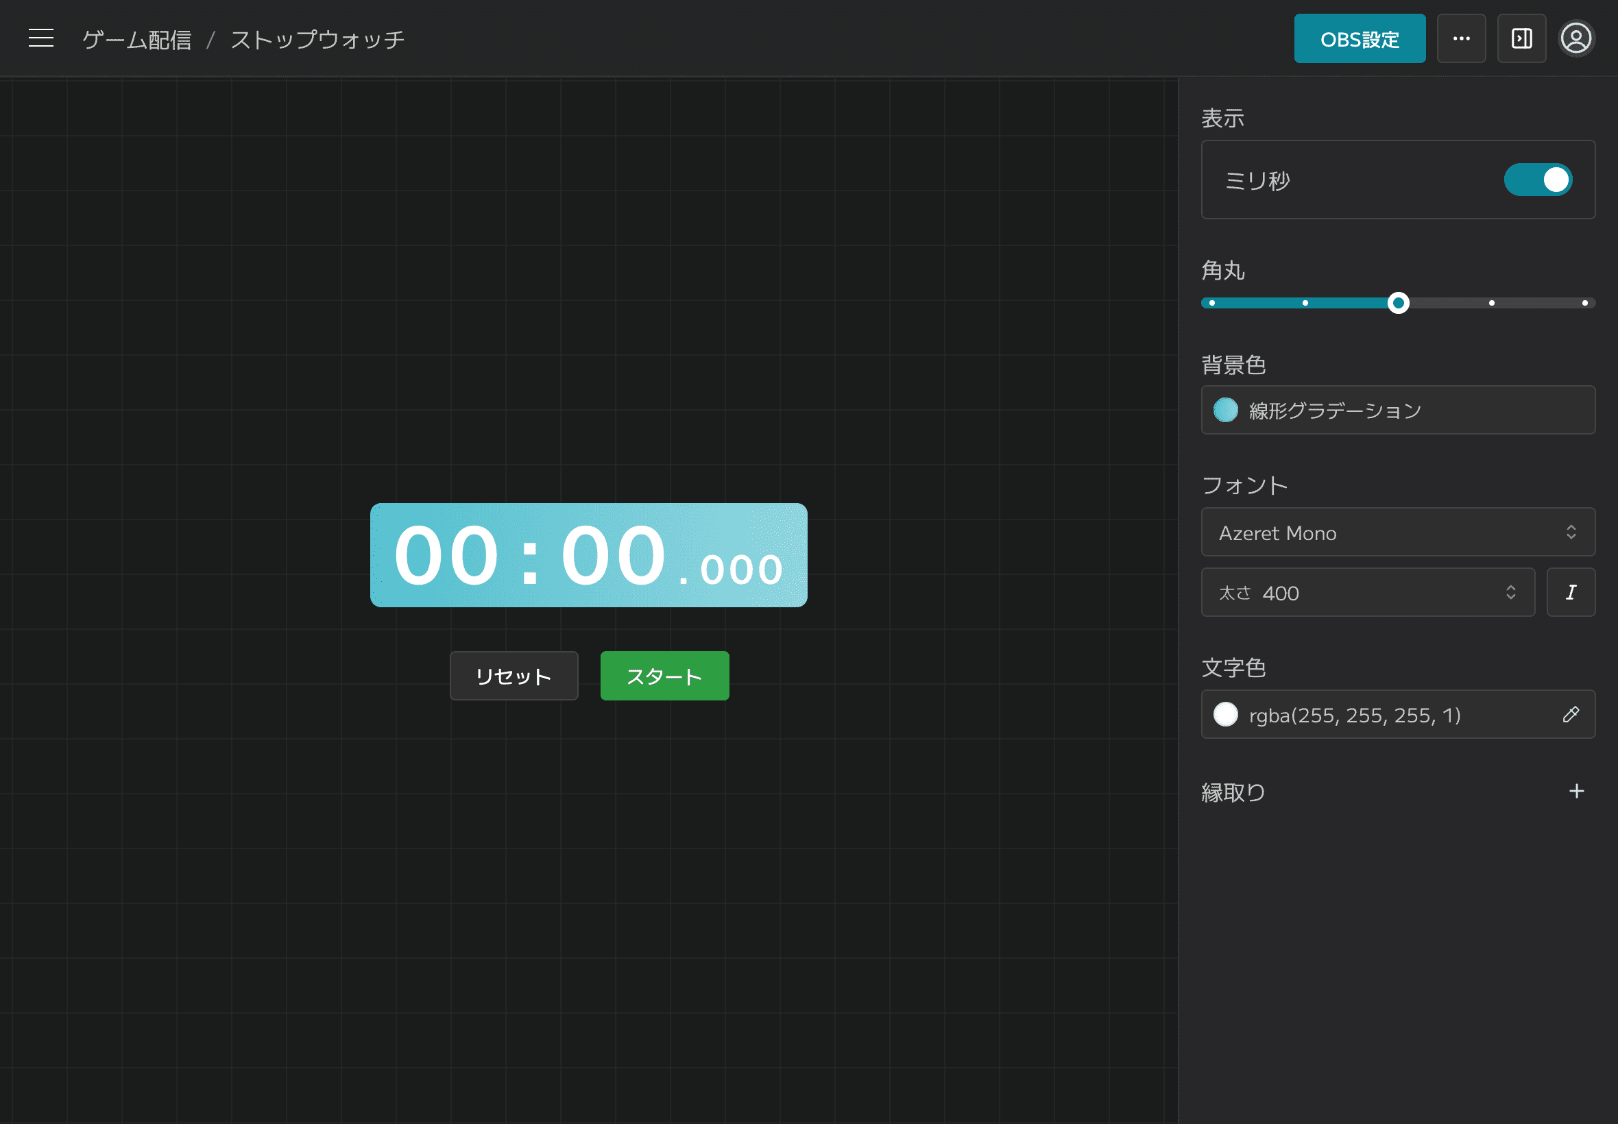Open the hamburger navigation menu
Viewport: 1618px width, 1124px height.
point(40,38)
